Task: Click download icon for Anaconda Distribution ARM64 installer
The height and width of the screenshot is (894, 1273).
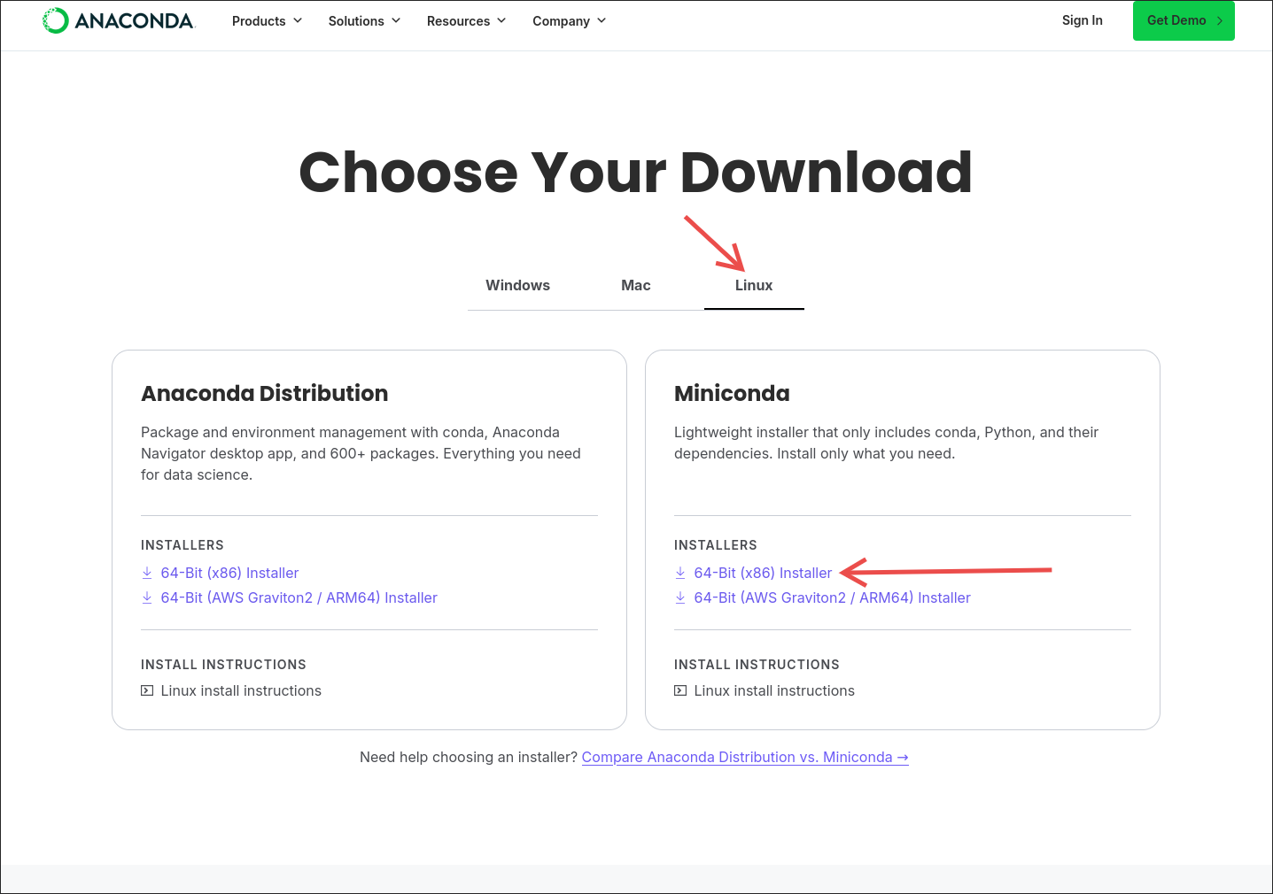Action: click(147, 597)
